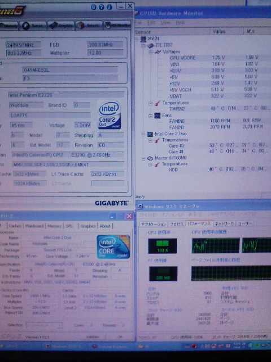Viewport: 271px width, 362px height.
Task: Switch to the Smart tab in EasyTune6
Action: tap(89, 25)
